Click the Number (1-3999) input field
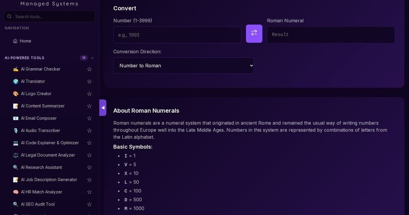The image size is (409, 215). tap(177, 34)
